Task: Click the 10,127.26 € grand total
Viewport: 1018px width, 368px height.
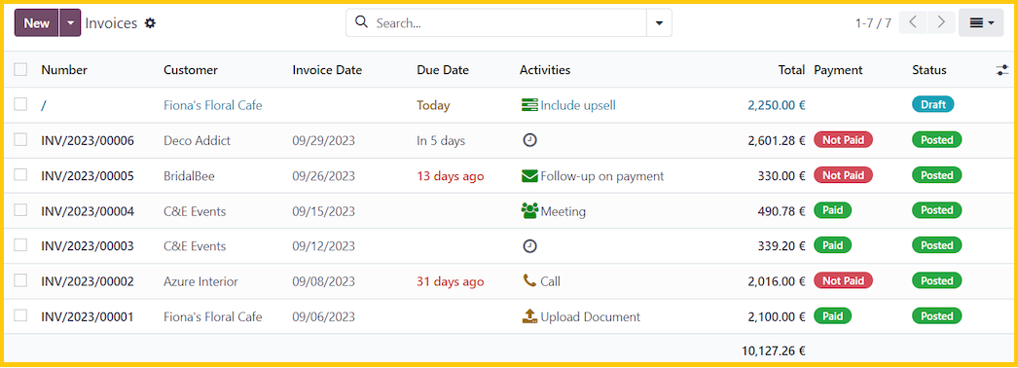Action: [x=774, y=351]
